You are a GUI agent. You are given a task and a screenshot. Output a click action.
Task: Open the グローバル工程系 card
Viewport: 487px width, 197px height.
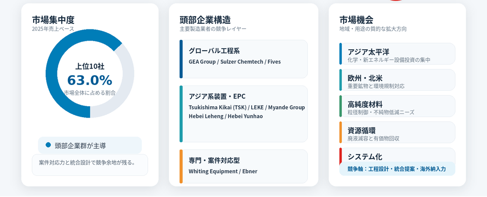244,59
